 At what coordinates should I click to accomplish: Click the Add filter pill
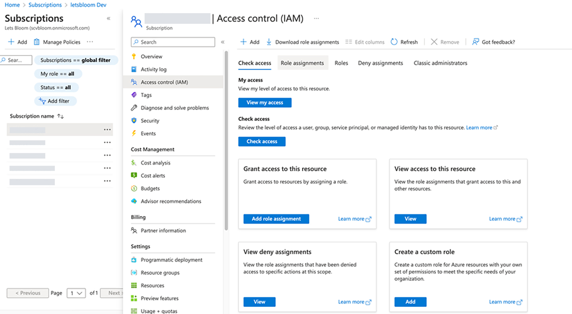pyautogui.click(x=55, y=101)
